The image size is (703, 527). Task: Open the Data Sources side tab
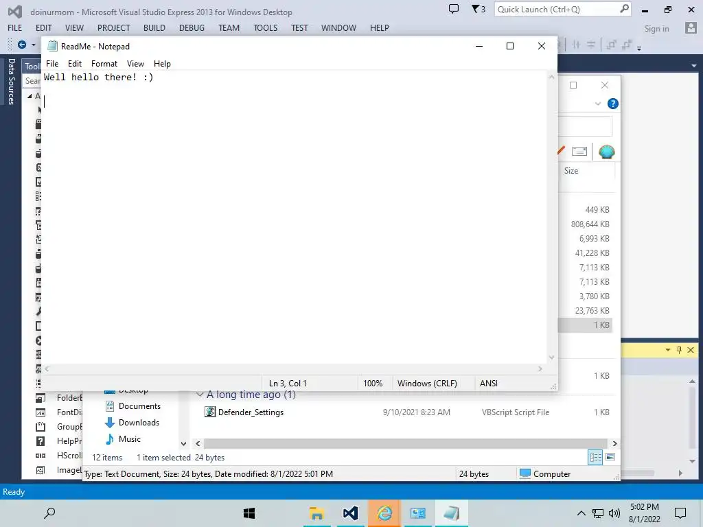11,82
